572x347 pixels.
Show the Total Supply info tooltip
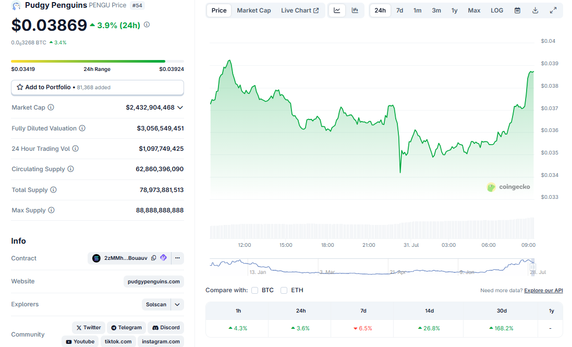(54, 190)
